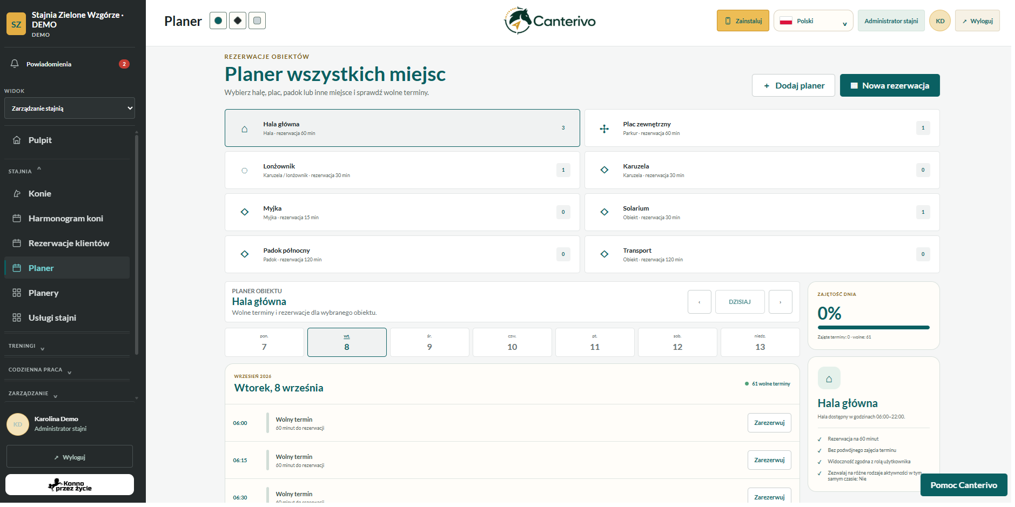Open Usługi stajni grid icon

tap(17, 317)
